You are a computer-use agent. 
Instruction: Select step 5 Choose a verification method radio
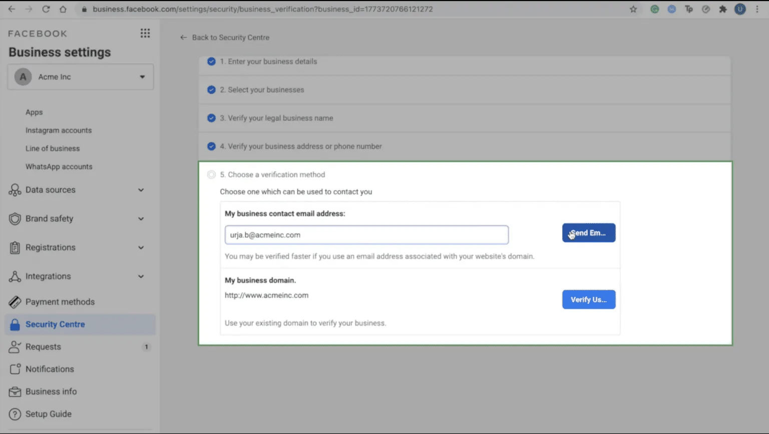pyautogui.click(x=211, y=175)
